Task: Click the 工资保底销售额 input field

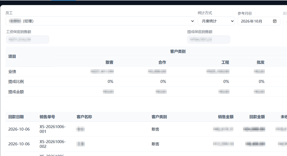Action: [x=27, y=39]
